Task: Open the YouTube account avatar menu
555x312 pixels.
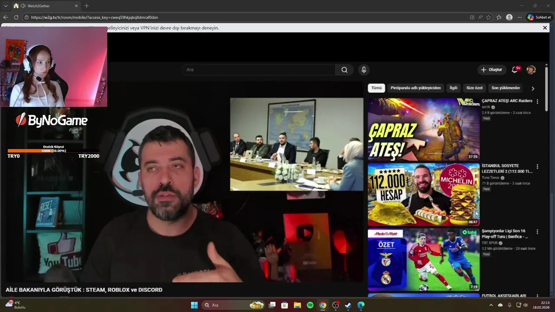Action: tap(531, 70)
